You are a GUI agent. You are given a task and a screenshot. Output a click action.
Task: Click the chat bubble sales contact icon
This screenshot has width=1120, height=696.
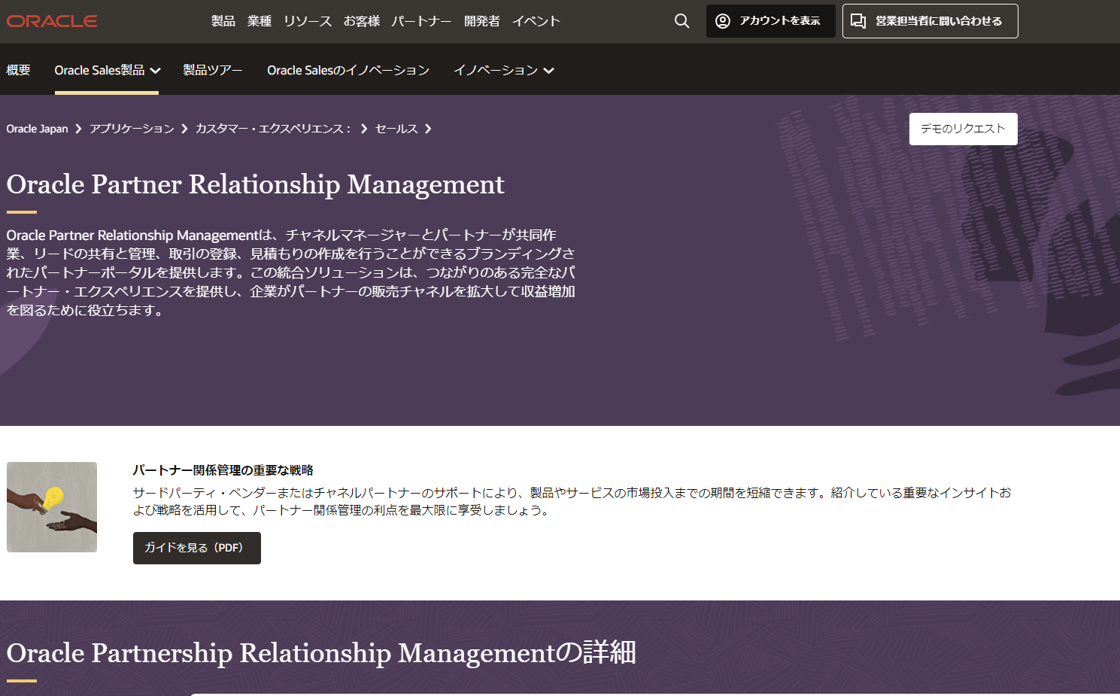click(858, 21)
